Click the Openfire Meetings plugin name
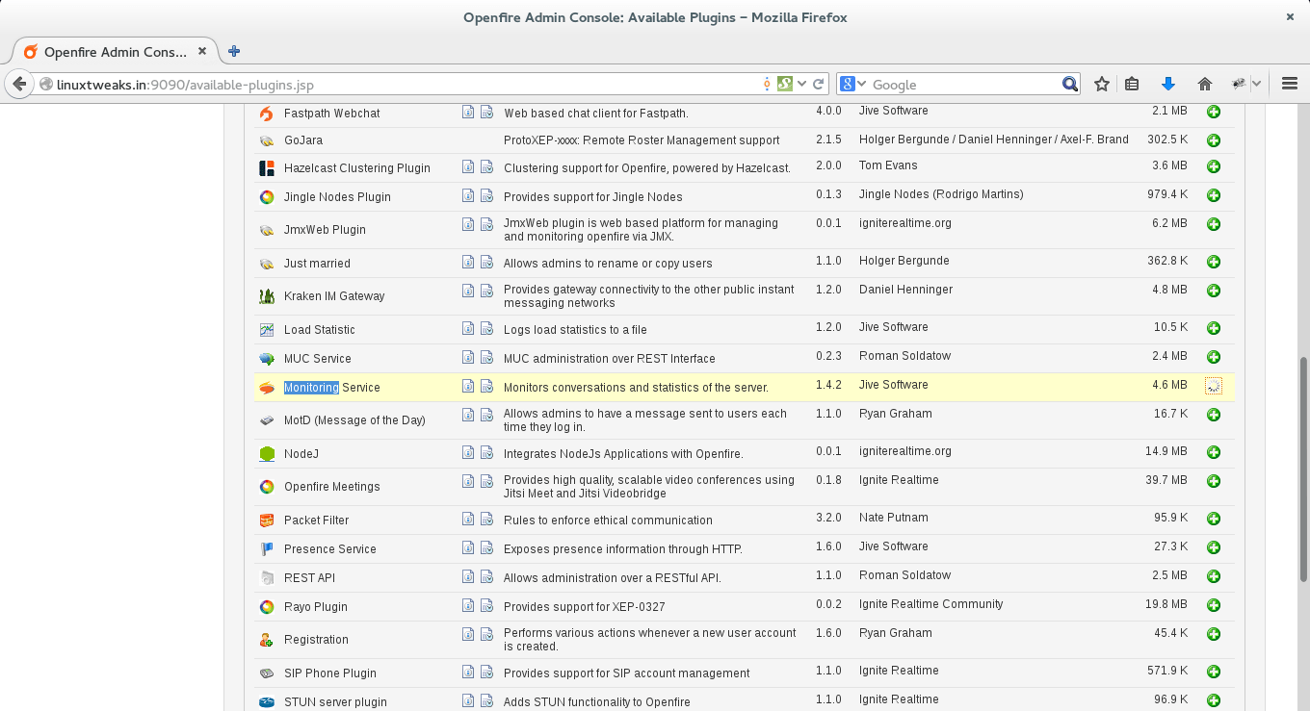This screenshot has width=1310, height=711. 332,487
